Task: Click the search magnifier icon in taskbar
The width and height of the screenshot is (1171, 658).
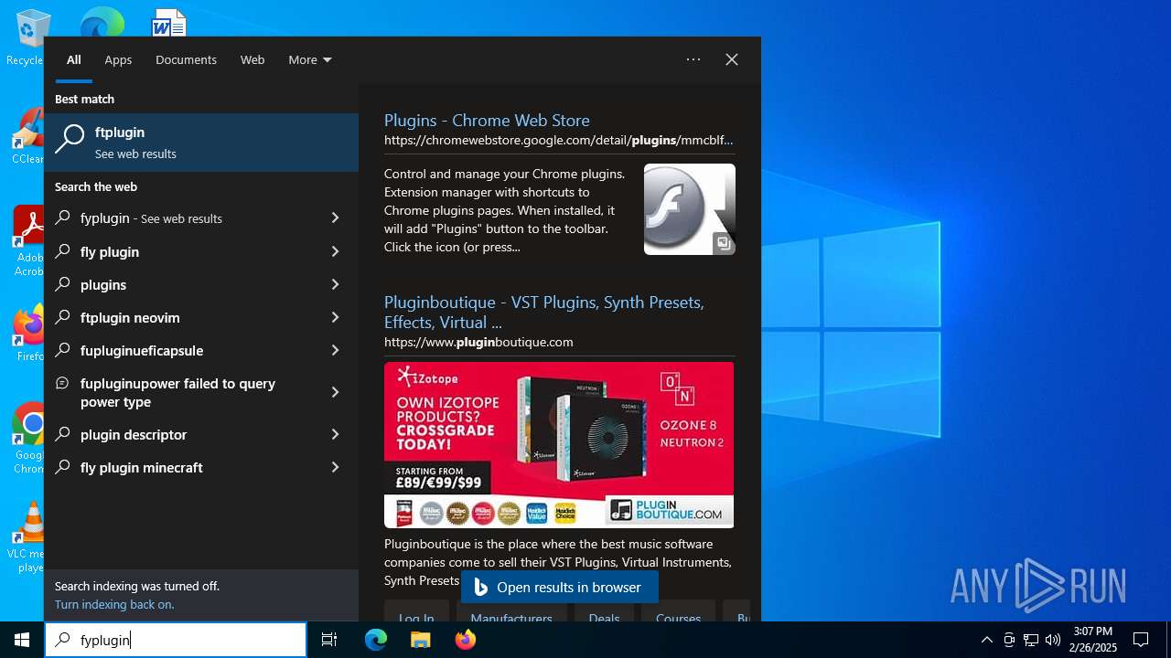Action: [x=62, y=640]
